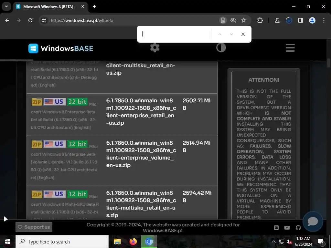This screenshot has height=248, width=331.
Task: Bookmark this page with the star
Action: (x=244, y=20)
